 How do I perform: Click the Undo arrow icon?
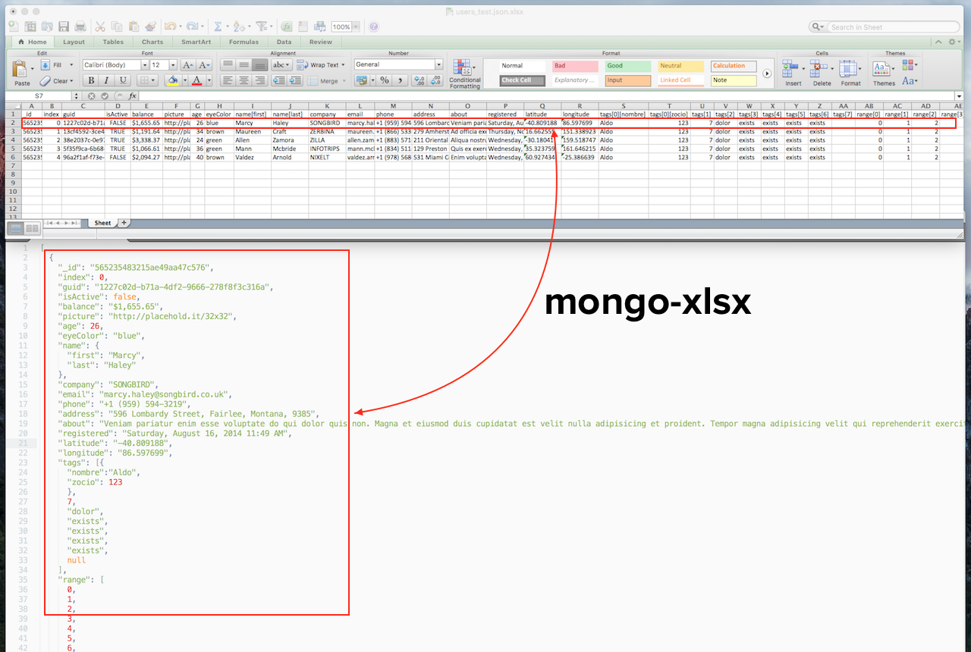point(170,27)
